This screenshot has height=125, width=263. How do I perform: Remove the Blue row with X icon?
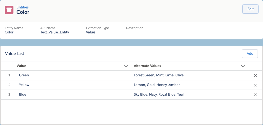255,95
